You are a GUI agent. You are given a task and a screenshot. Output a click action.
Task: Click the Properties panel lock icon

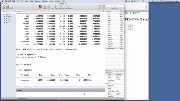pos(118,71)
